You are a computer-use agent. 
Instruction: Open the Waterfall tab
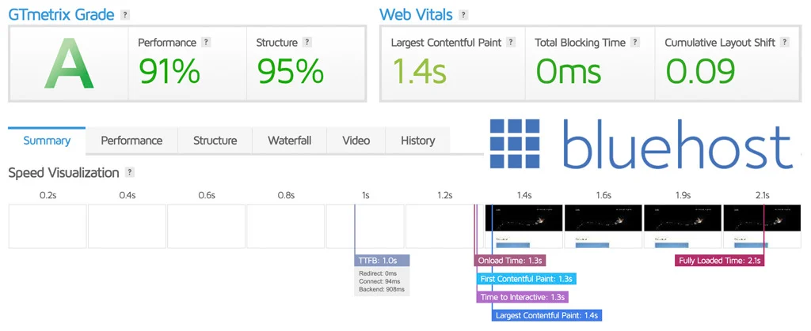[290, 141]
